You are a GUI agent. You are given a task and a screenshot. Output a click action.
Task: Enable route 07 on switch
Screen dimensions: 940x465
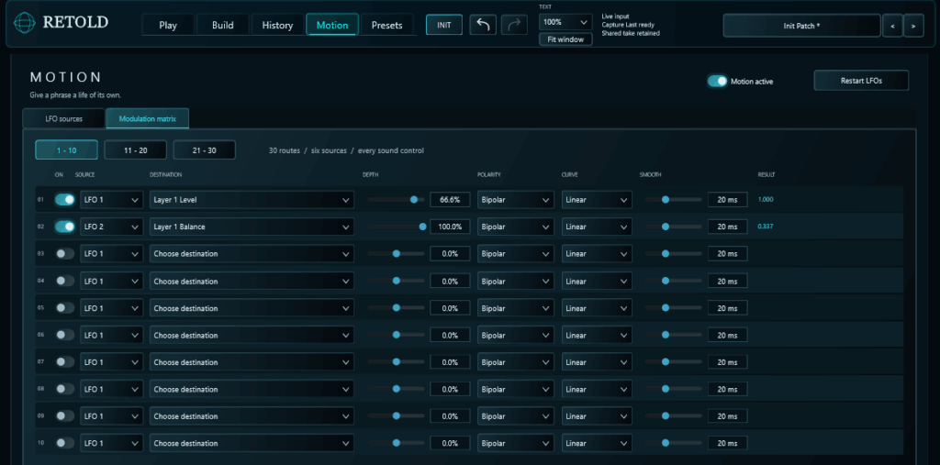65,362
